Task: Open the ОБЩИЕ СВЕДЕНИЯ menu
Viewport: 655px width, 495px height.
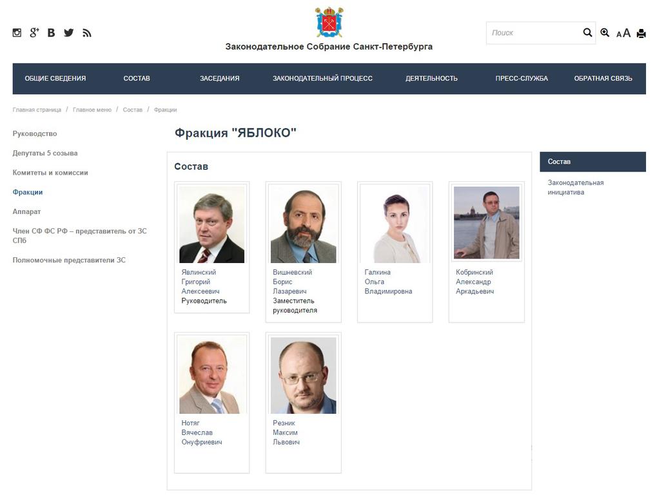Action: point(55,78)
